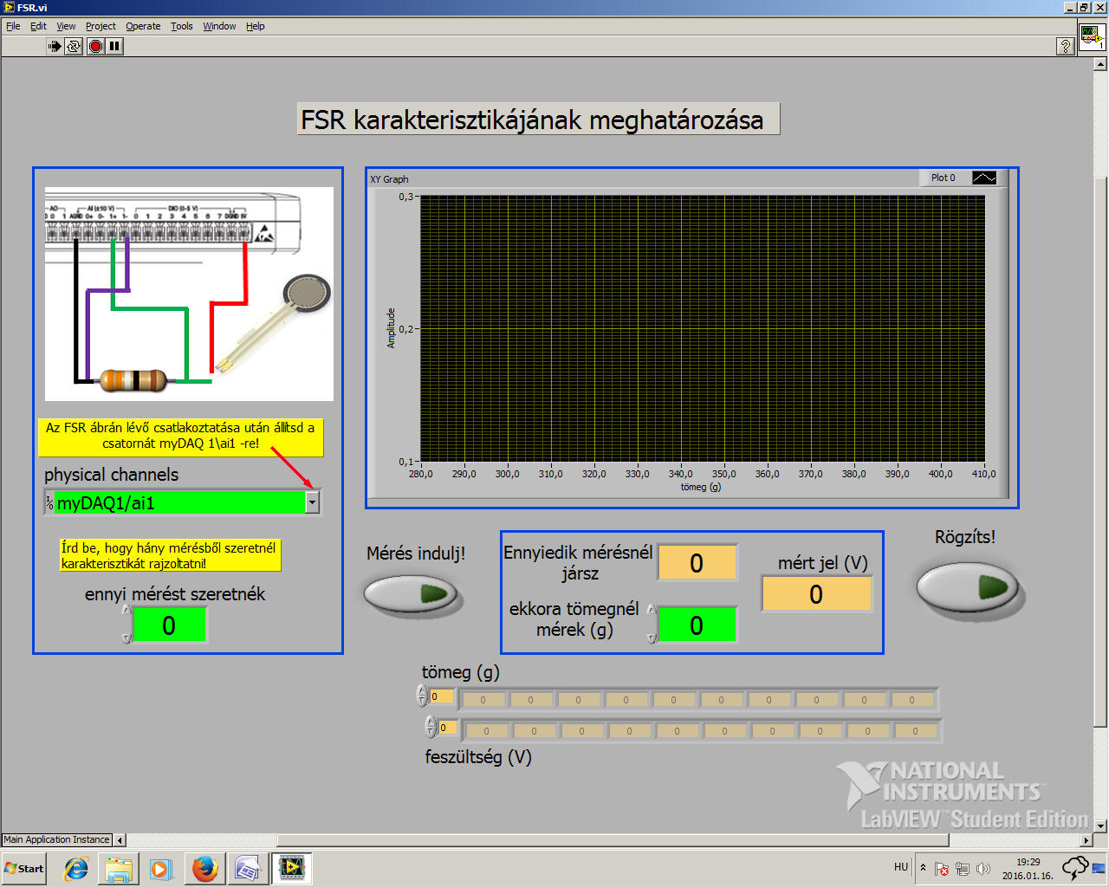This screenshot has height=887, width=1109.
Task: Open the Operate menu
Action: [143, 26]
